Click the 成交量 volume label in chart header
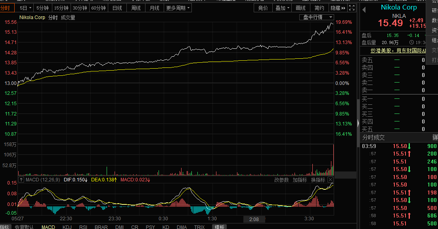The image size is (438, 229). (x=68, y=17)
